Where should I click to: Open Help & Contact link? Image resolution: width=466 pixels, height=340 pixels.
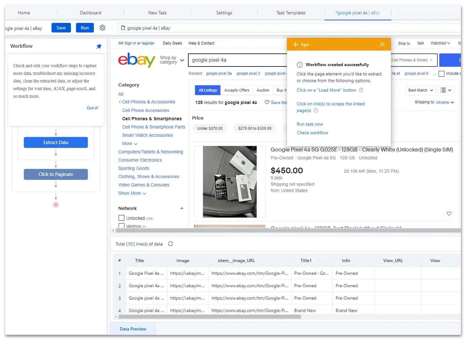(x=201, y=43)
